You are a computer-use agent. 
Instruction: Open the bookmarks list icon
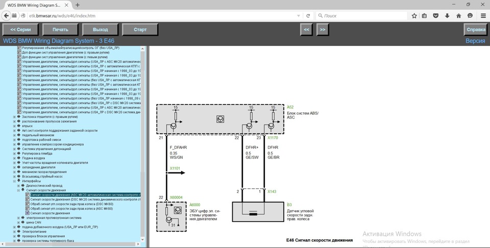click(x=424, y=16)
